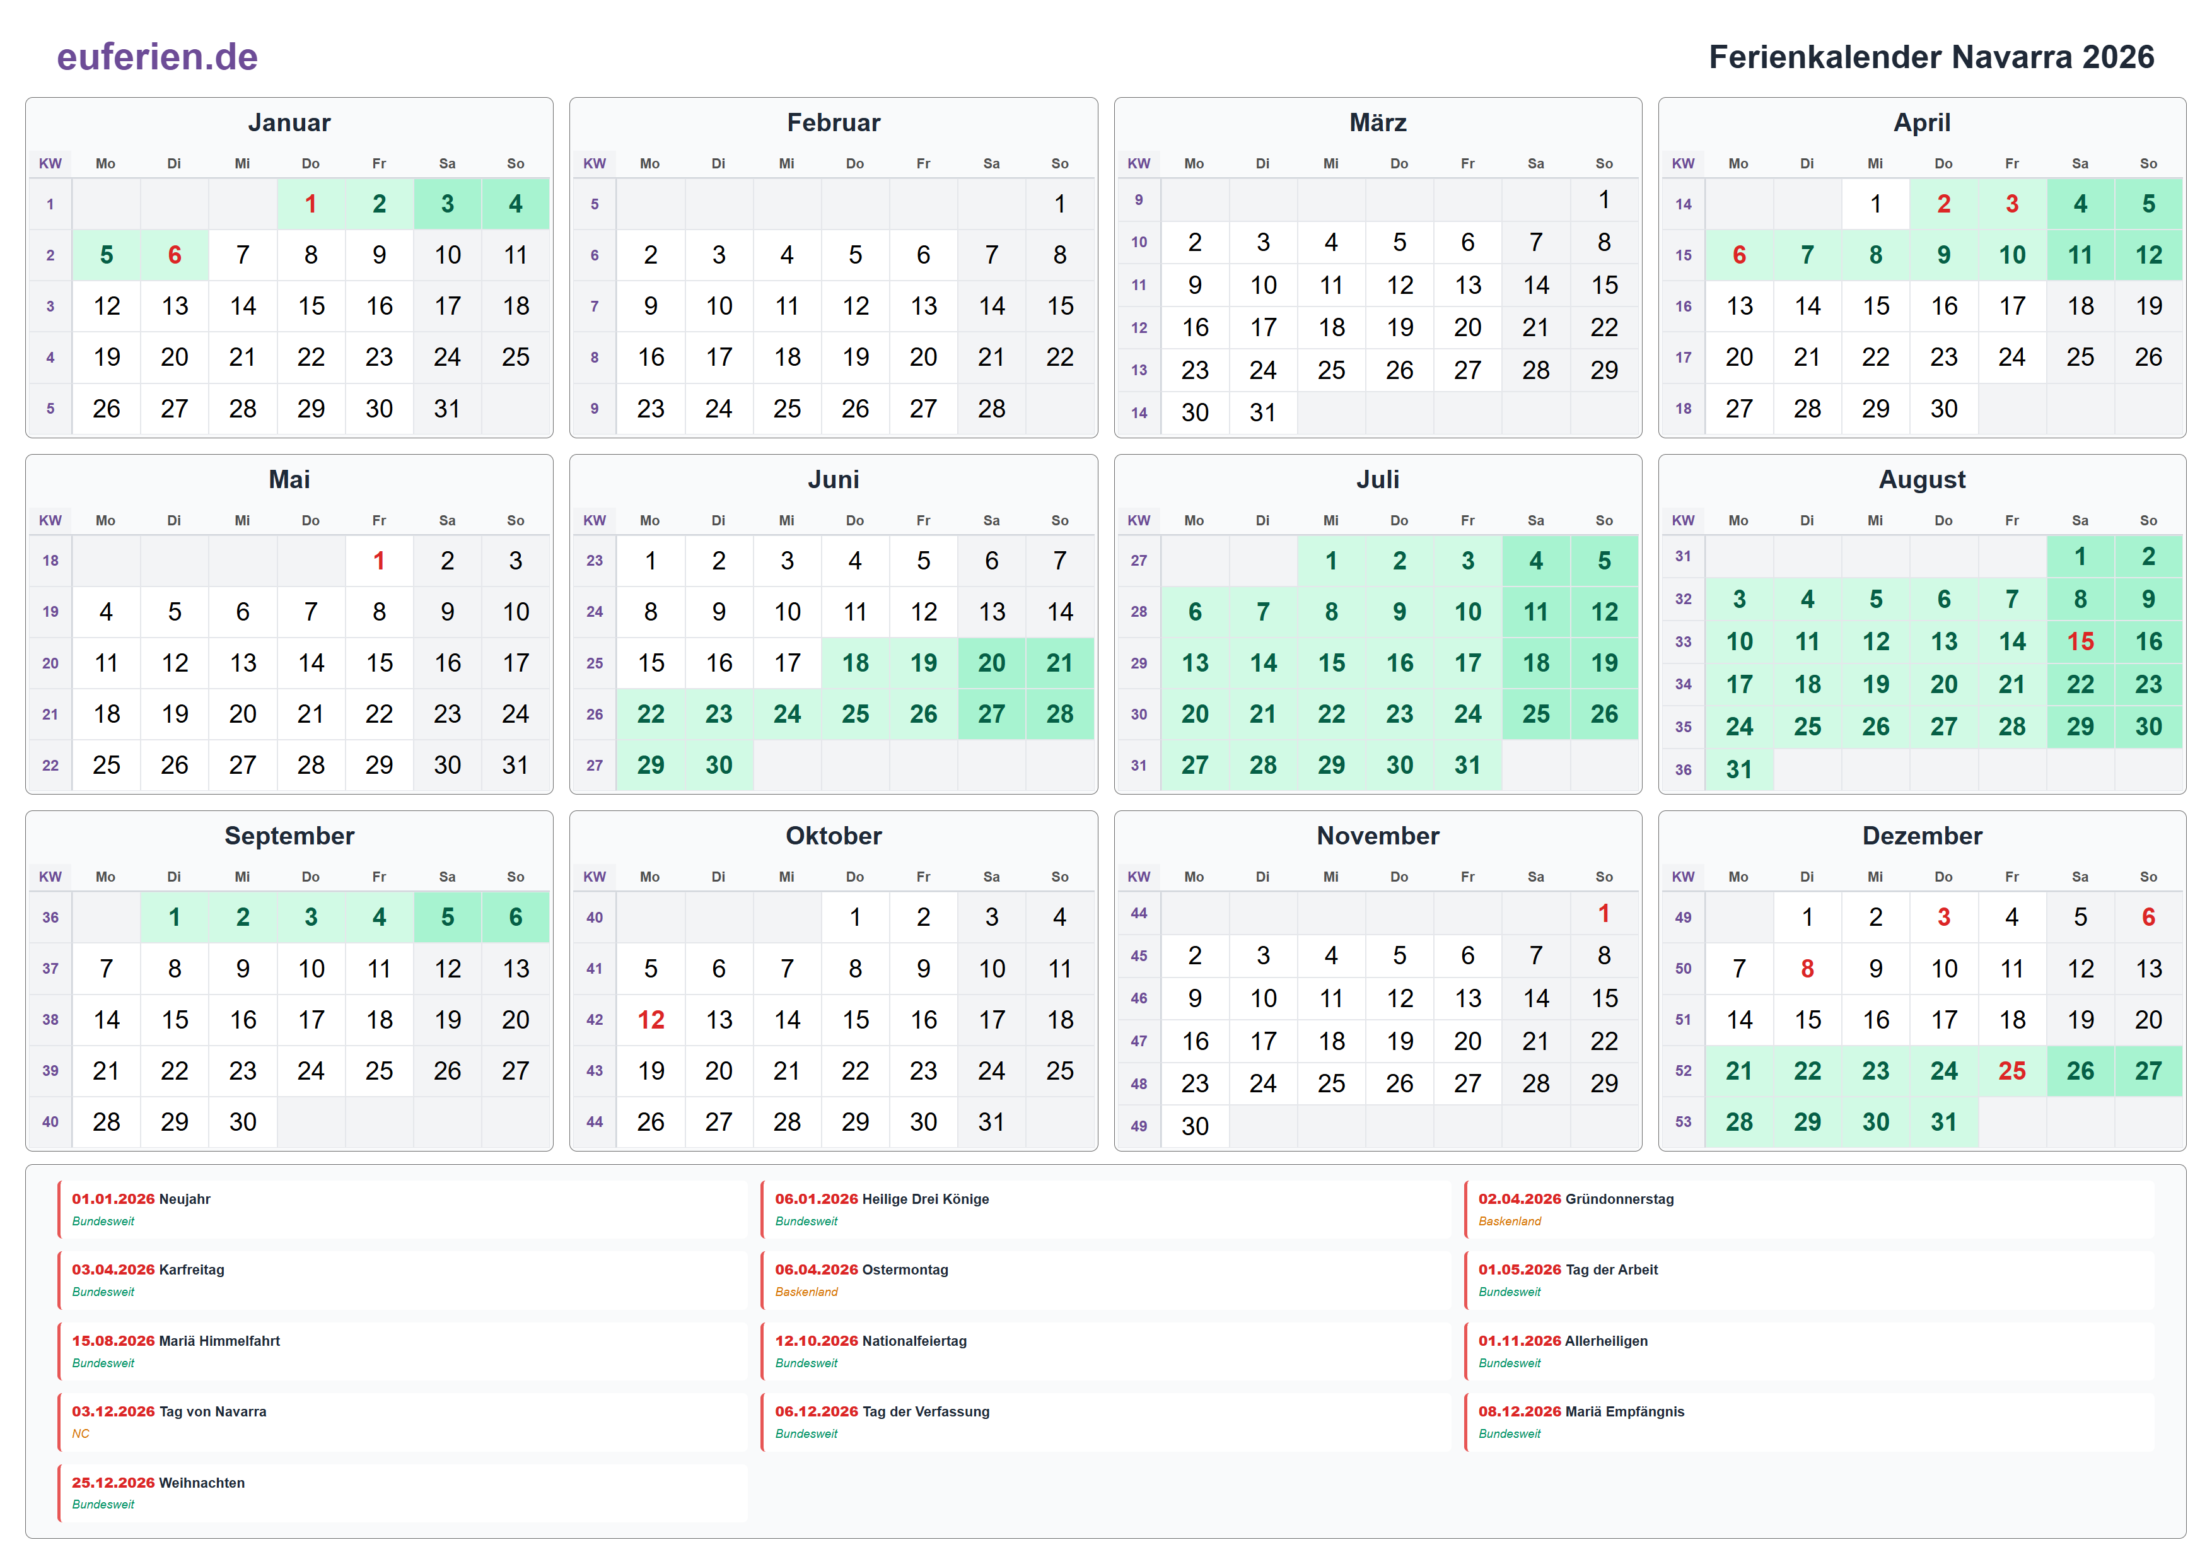Click week number 53 in Dezember
Viewport: 2212px width, 1564px height.
pos(1683,1122)
